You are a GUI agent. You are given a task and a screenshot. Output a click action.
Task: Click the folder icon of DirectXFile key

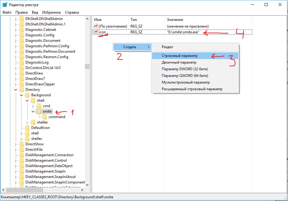coord(22,149)
